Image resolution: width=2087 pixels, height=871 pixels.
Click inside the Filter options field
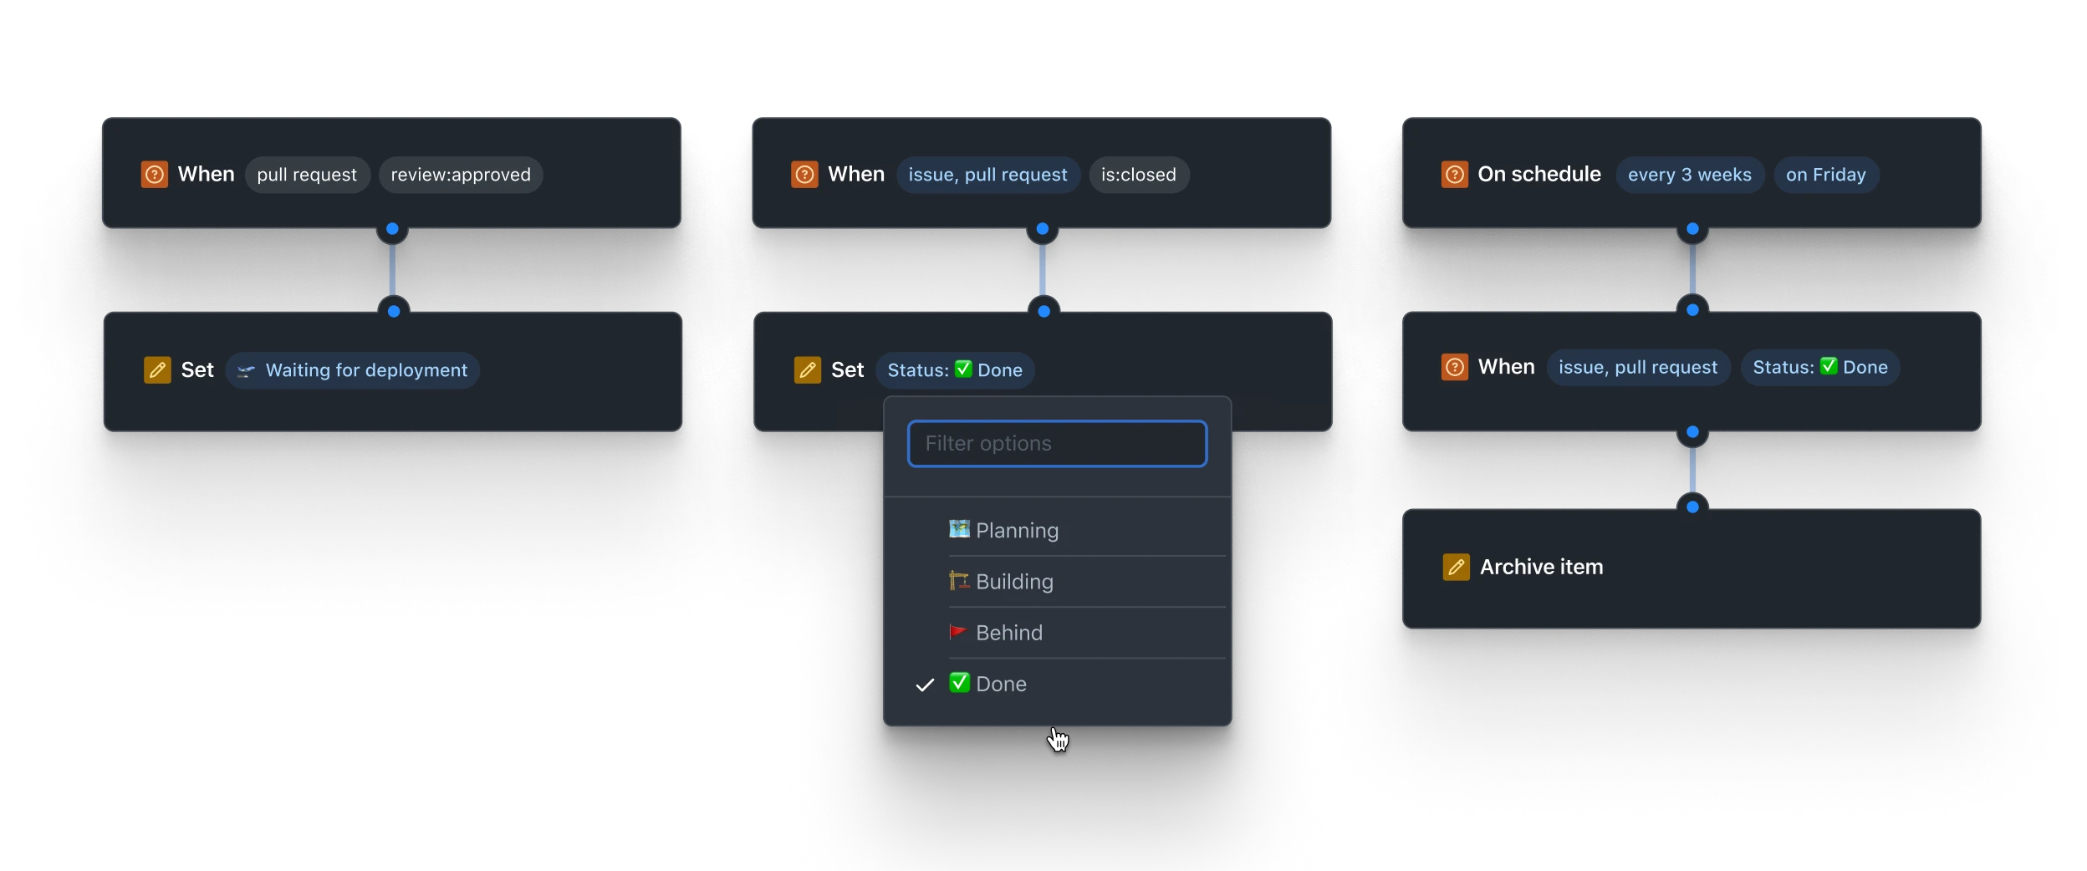pos(1056,443)
